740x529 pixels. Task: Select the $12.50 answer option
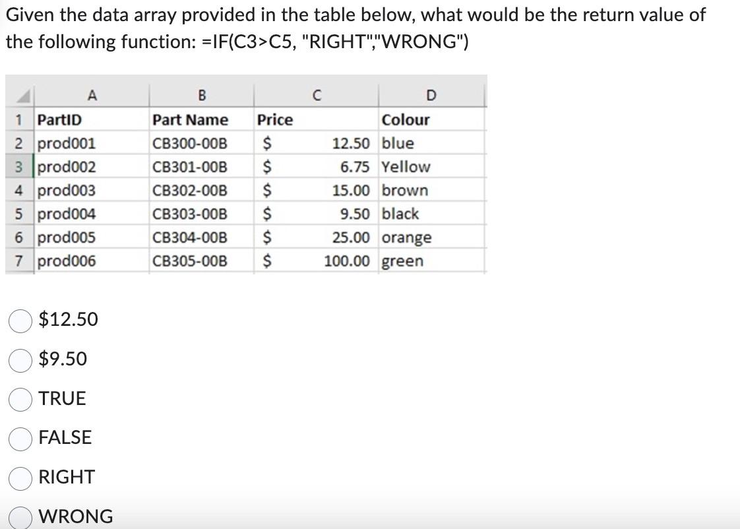[x=20, y=320]
